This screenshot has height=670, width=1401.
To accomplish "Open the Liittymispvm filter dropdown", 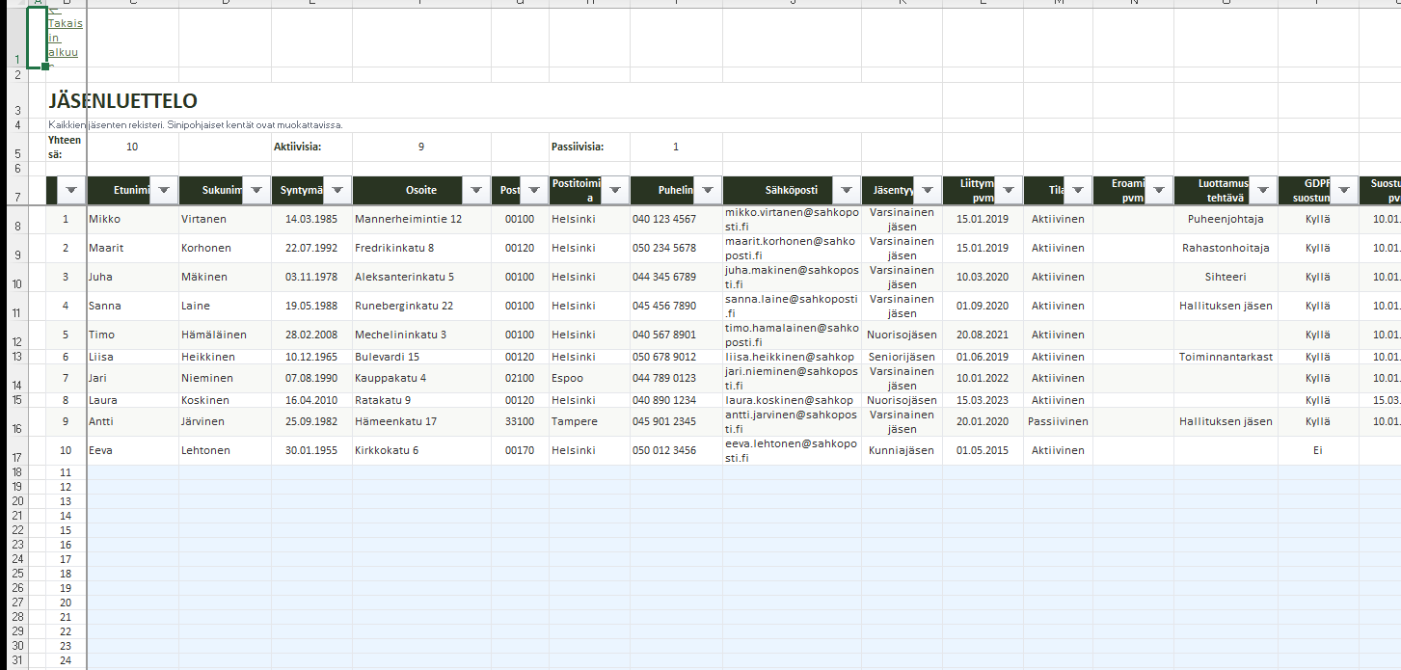I will [1008, 191].
